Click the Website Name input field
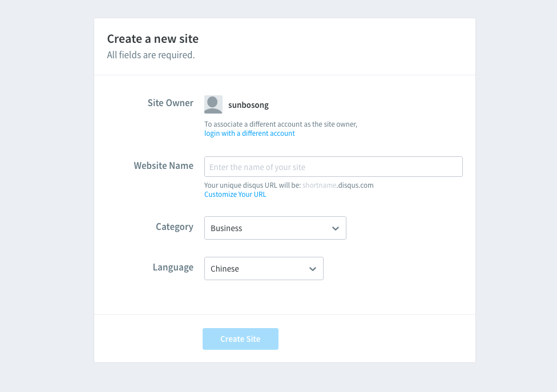 click(333, 167)
